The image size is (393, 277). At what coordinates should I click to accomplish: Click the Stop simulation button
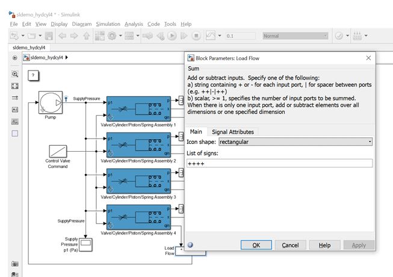pos(196,36)
